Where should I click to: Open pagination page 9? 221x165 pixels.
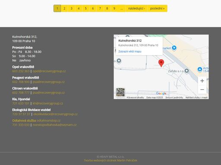click(114, 9)
